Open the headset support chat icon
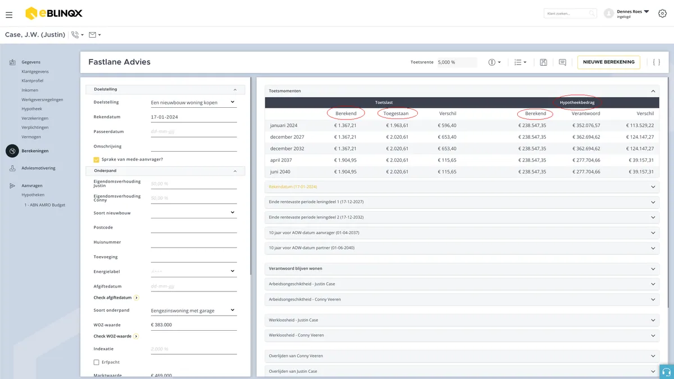674x379 pixels. [x=667, y=372]
